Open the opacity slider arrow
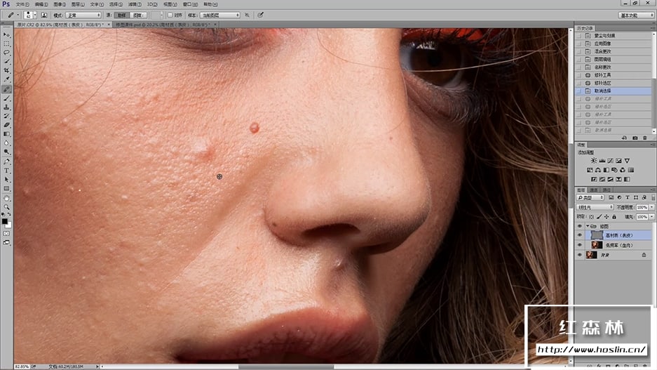Screen dimensions: 657x370 [651, 207]
